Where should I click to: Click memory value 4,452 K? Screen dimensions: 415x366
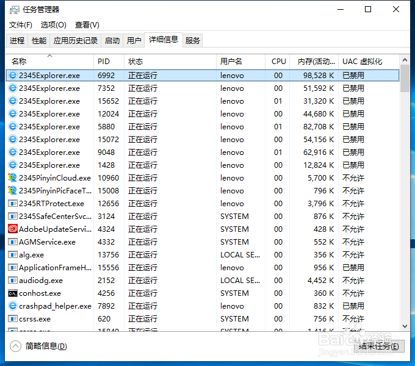320,281
